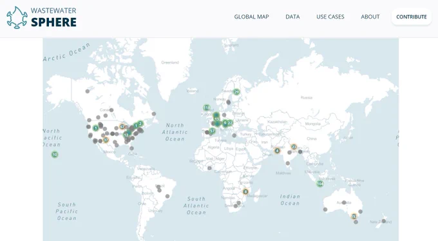Select cluster marker 118 near the UK

tap(207, 108)
